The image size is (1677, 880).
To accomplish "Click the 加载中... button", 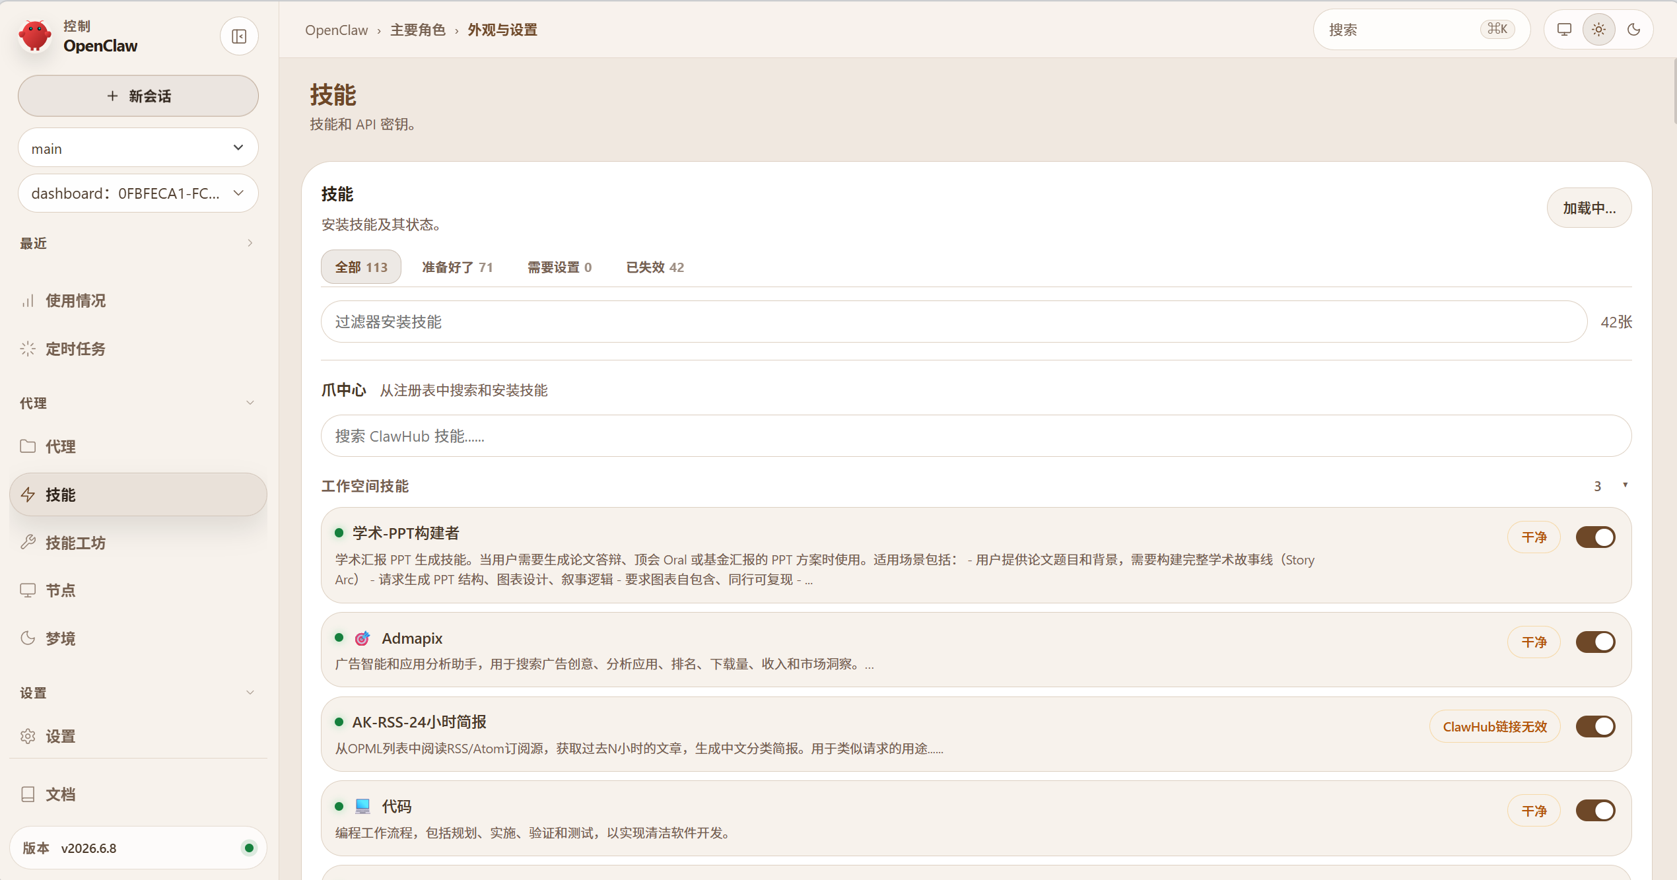I will point(1589,209).
